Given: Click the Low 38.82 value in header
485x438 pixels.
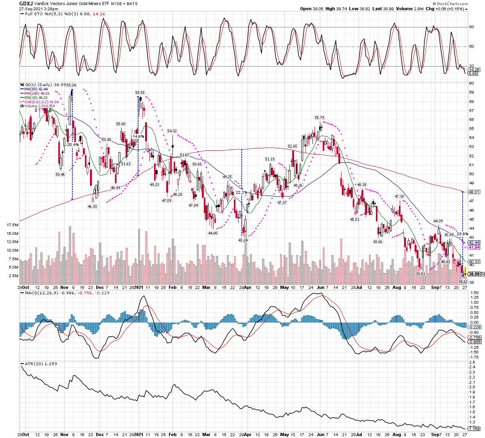Looking at the screenshot, I should (359, 9).
